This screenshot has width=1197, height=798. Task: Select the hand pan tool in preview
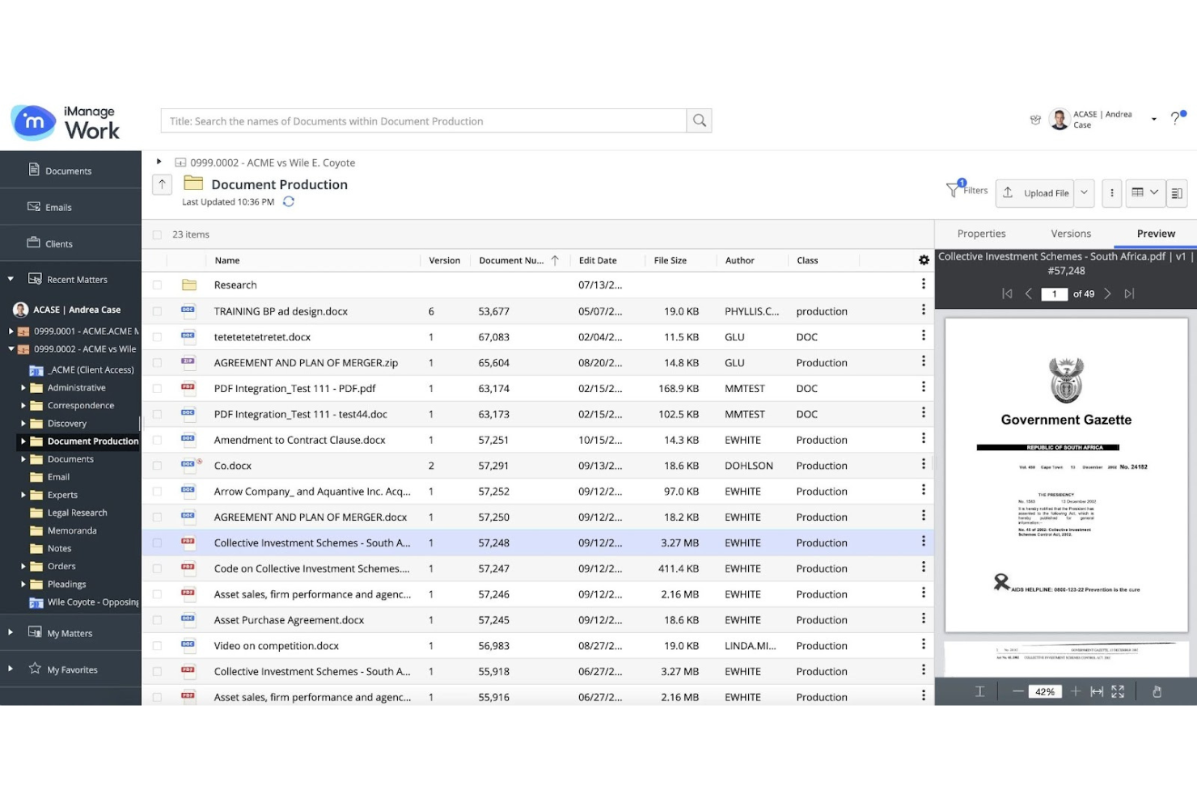pyautogui.click(x=1157, y=691)
